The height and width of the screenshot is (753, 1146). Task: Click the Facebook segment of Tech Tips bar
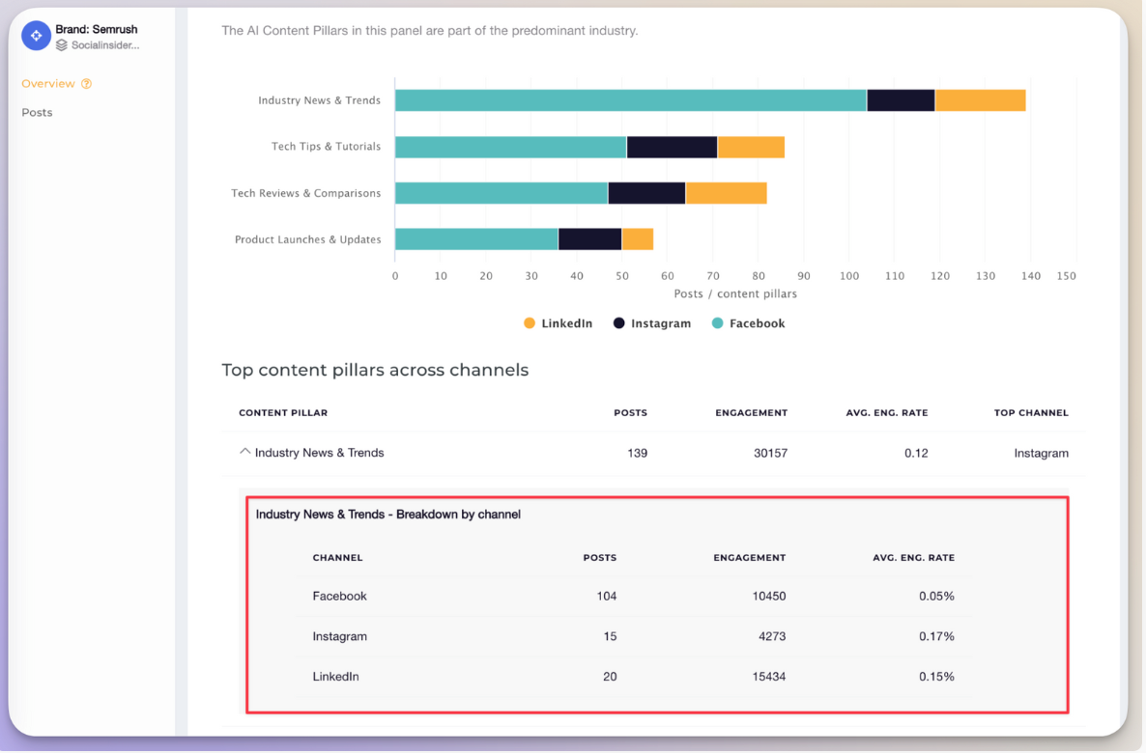[x=510, y=146]
